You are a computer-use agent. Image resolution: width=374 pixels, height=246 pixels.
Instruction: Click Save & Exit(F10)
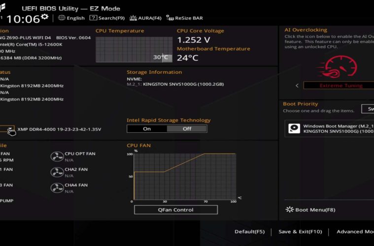(x=300, y=231)
